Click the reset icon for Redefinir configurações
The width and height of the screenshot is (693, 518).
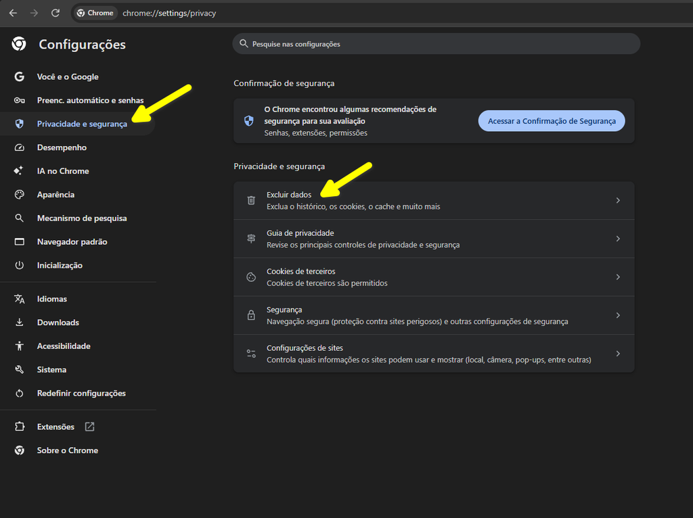[20, 394]
